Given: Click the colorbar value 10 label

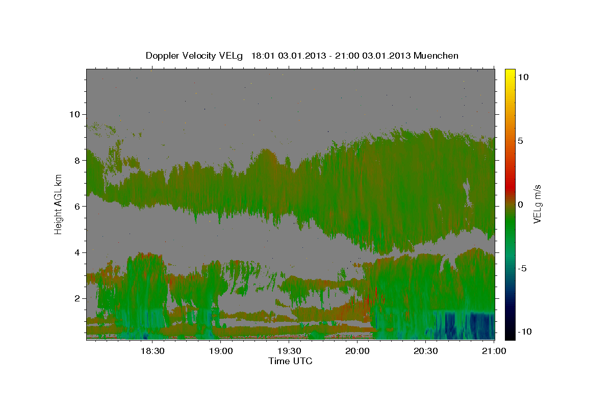Looking at the screenshot, I should pos(523,76).
